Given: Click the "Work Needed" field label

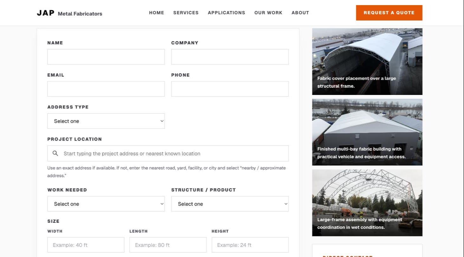Looking at the screenshot, I should (x=67, y=190).
